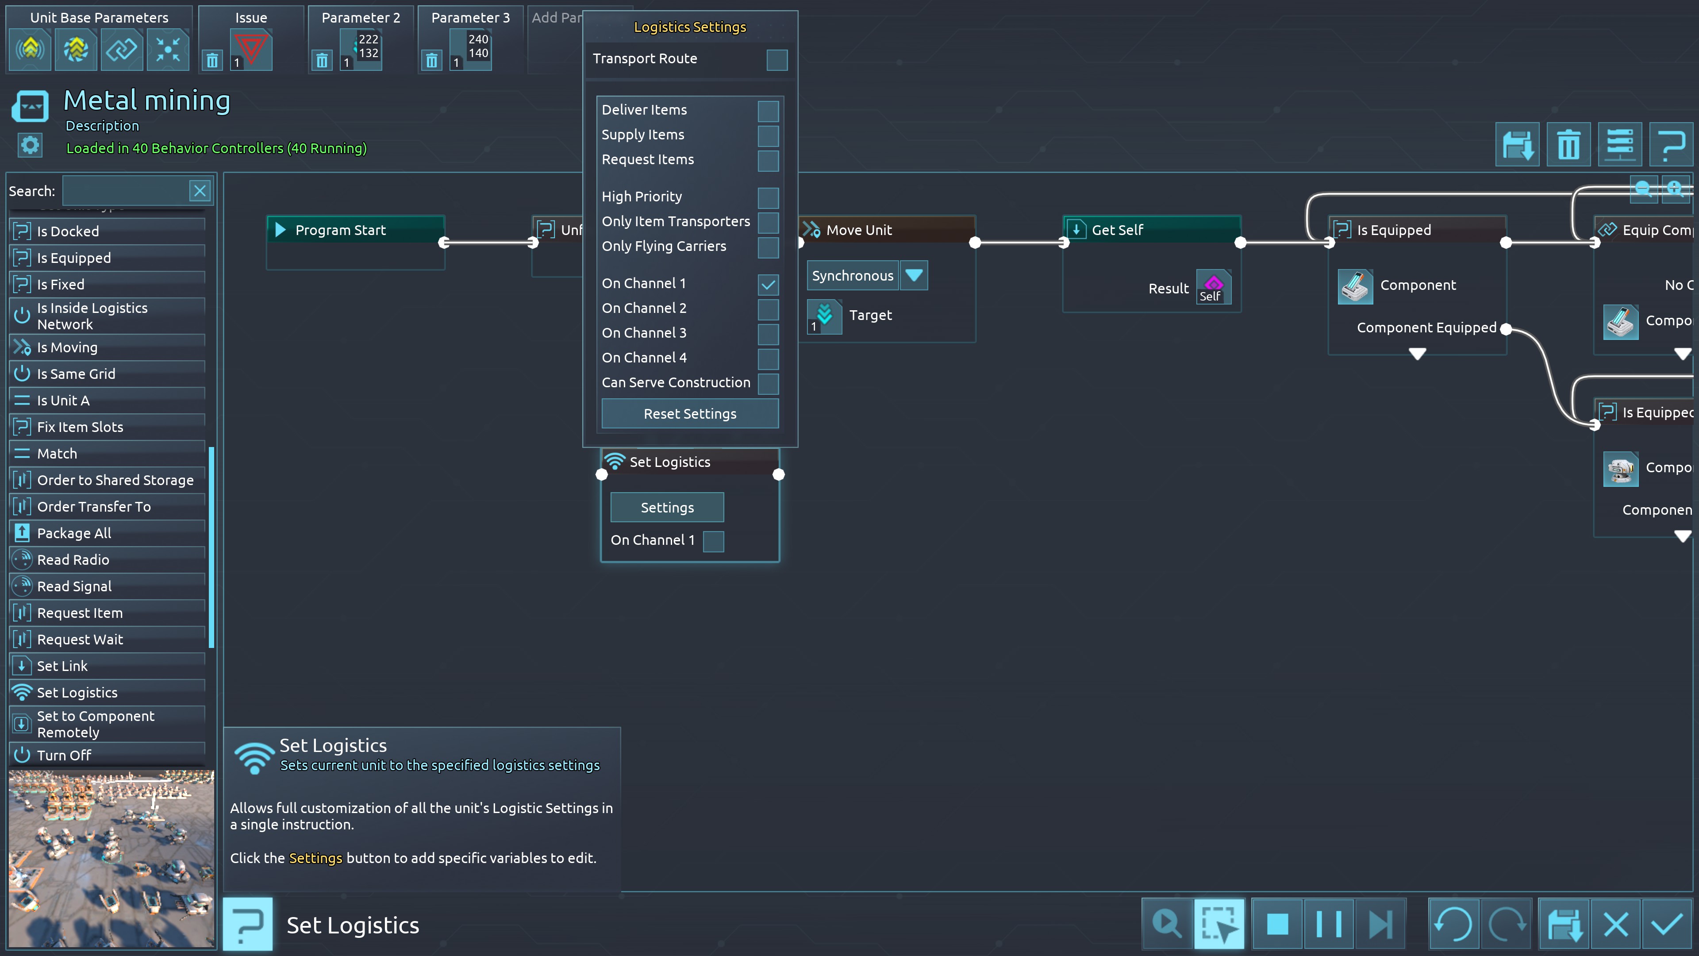Activate the box selection tool icon

click(1219, 924)
